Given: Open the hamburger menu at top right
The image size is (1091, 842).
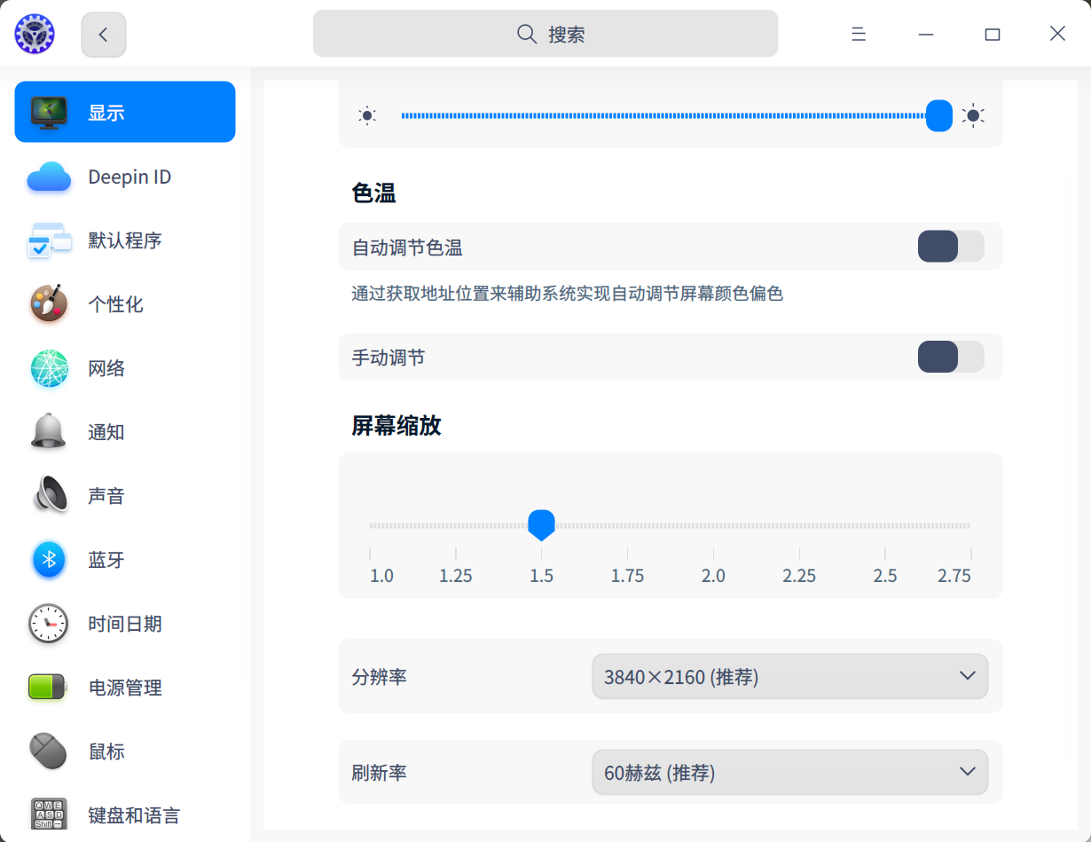Looking at the screenshot, I should tap(858, 34).
